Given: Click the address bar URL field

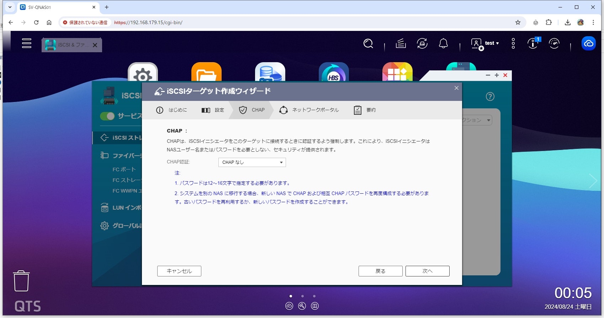Looking at the screenshot, I should [x=292, y=22].
